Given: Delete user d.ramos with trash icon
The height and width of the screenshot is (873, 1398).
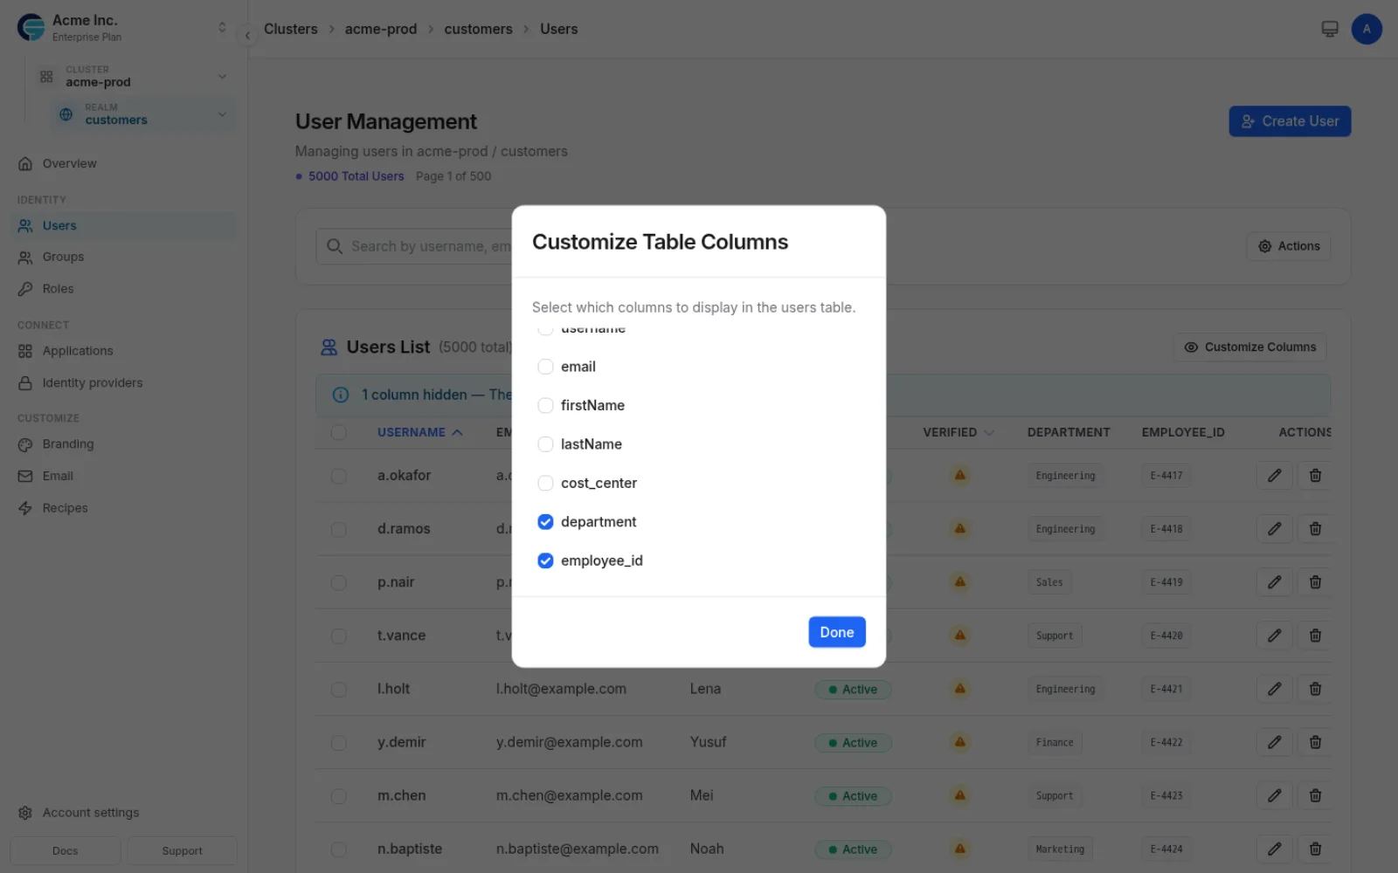Looking at the screenshot, I should 1315,529.
